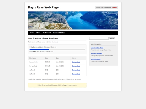The width and height of the screenshot is (146, 109).
Task: Open My Account in navigation bar
Action: [x=47, y=33]
